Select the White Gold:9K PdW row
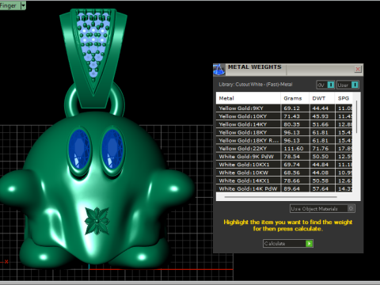The height and width of the screenshot is (285, 380). point(284,157)
